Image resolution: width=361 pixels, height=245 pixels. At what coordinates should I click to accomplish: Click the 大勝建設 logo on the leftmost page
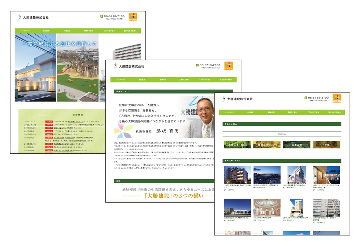coord(33,17)
